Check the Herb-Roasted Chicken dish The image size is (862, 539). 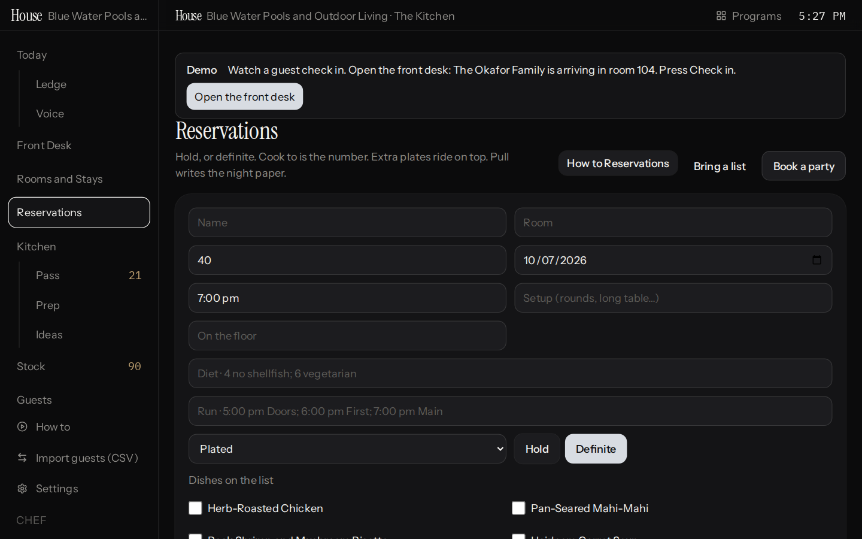195,508
